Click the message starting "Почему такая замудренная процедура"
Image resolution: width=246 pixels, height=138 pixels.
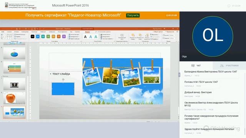coord(211,117)
